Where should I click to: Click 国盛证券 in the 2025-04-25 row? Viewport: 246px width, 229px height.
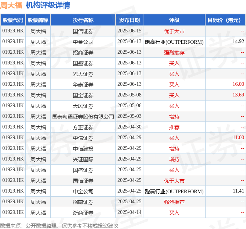pos(83,170)
